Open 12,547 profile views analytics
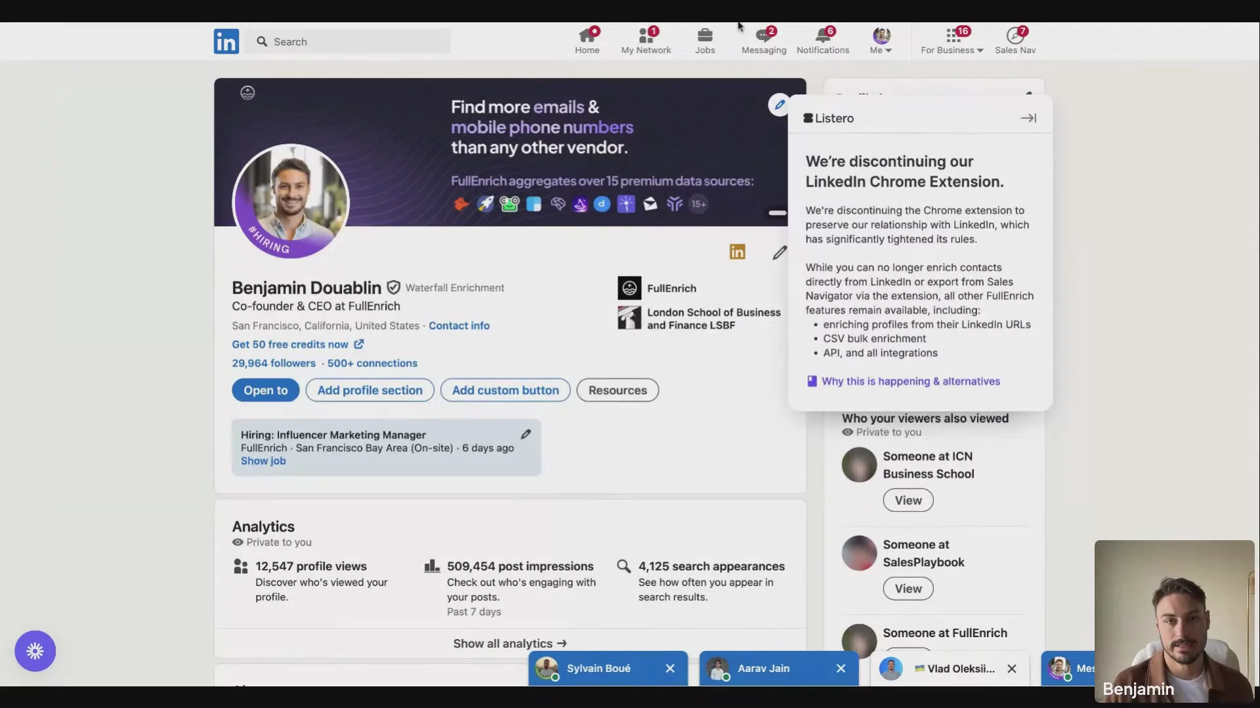The width and height of the screenshot is (1260, 708). [311, 566]
